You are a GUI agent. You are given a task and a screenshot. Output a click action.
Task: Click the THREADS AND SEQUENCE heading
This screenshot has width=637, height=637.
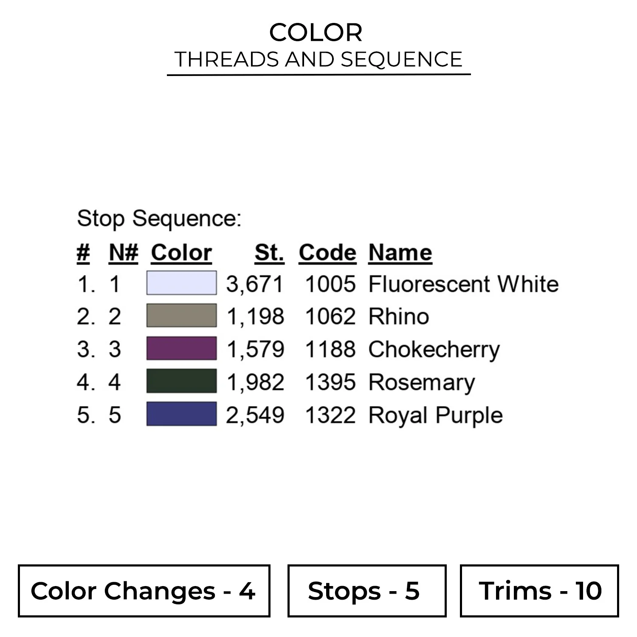(318, 59)
